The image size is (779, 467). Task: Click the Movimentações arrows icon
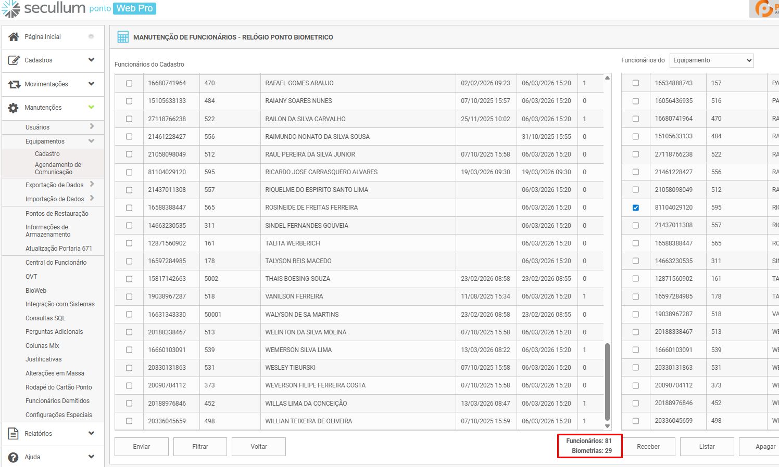coord(14,84)
